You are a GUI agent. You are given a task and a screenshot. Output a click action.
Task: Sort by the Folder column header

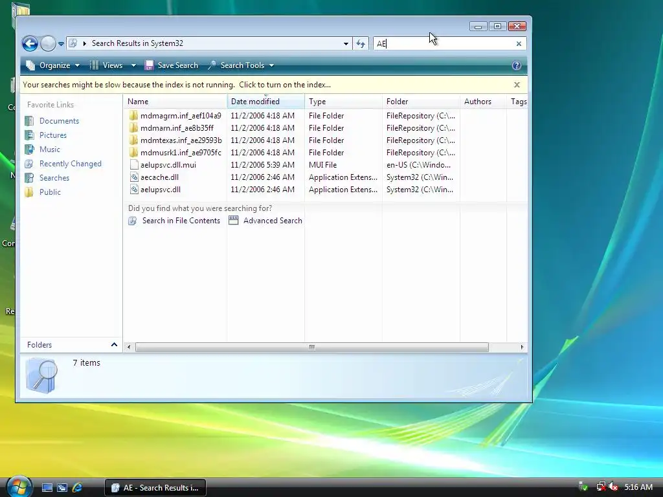[x=421, y=102]
